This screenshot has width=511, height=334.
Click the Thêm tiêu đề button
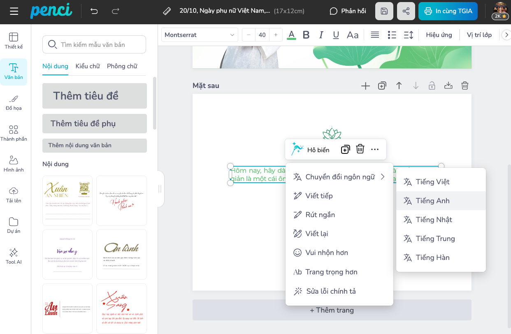(x=95, y=96)
